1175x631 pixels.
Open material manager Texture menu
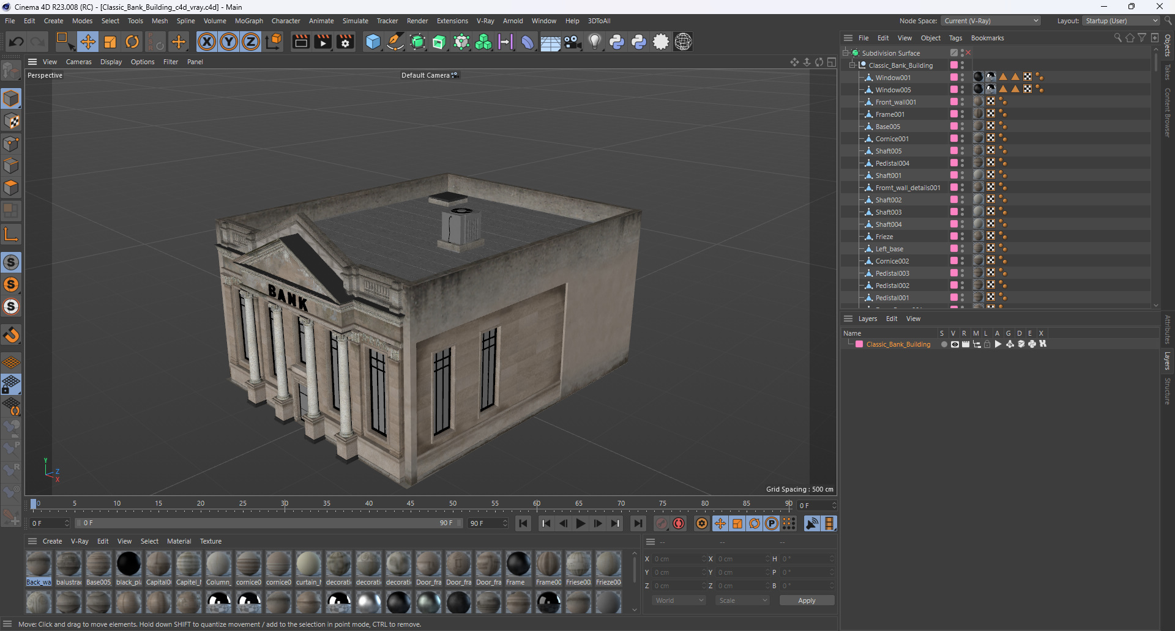click(x=211, y=541)
